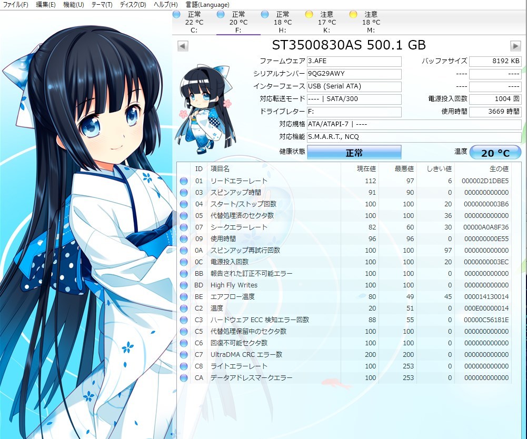This screenshot has height=439, width=527.
Task: Click status orb of attribute C5 代替処理保留中のセクタ数
Action: pyautogui.click(x=184, y=332)
